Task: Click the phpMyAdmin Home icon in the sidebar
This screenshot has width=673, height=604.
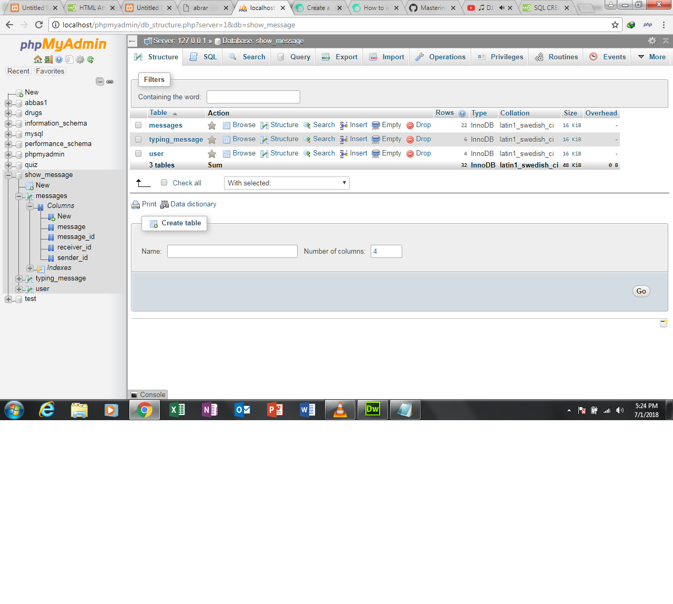Action: [38, 59]
